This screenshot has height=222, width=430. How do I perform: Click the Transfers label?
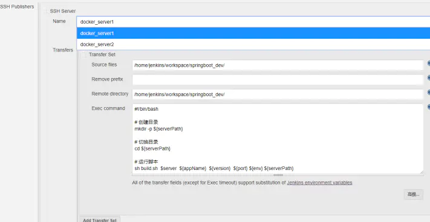point(63,50)
